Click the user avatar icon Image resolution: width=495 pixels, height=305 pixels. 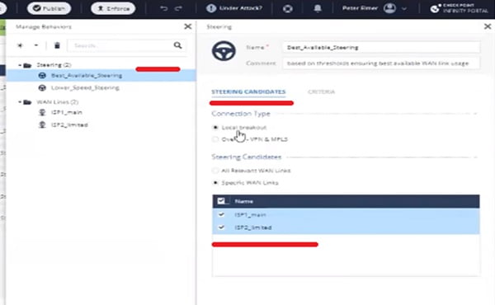(x=390, y=8)
